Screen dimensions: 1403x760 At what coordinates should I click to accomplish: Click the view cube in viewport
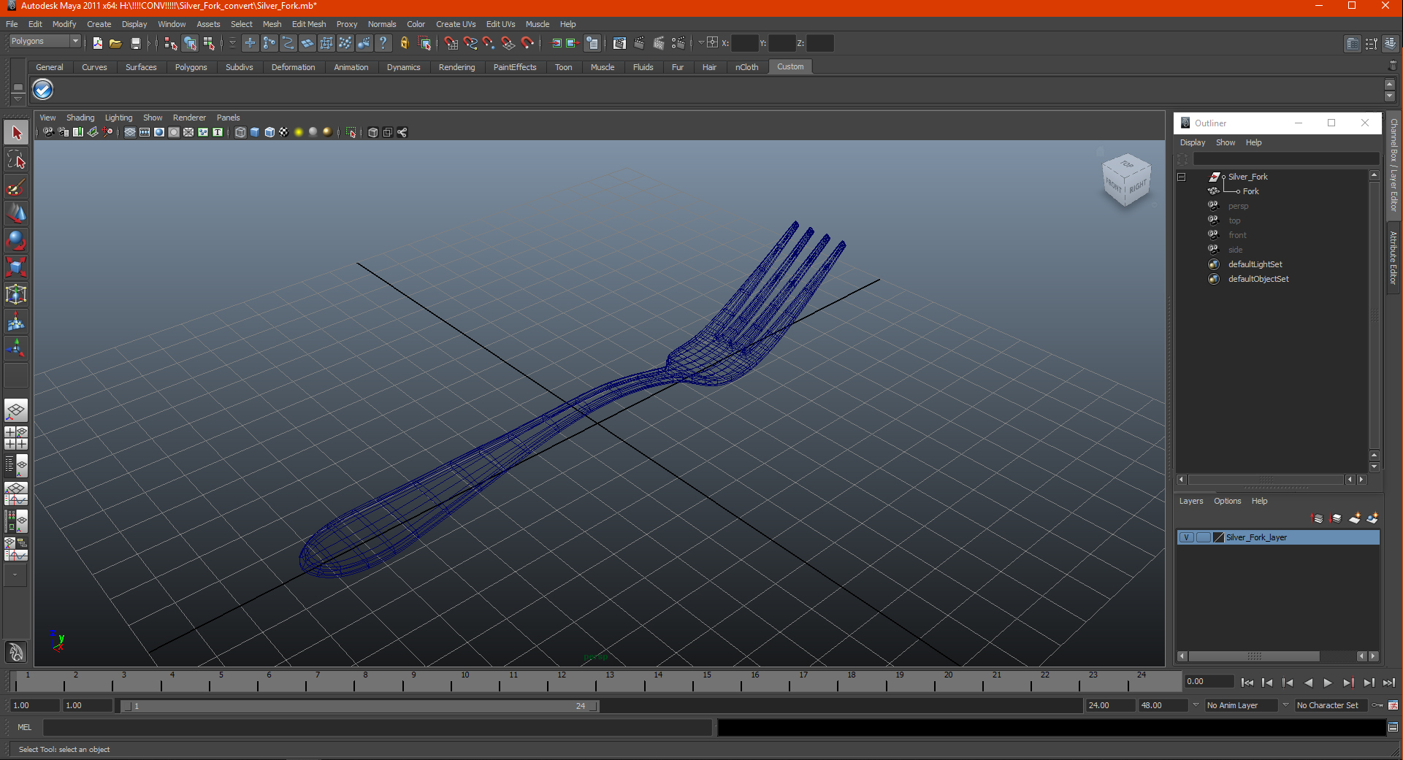pos(1126,180)
